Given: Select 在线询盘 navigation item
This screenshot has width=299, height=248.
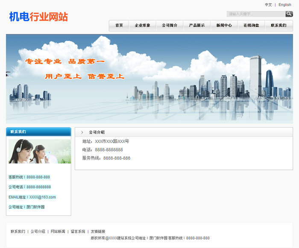Looking at the screenshot, I should point(251,26).
